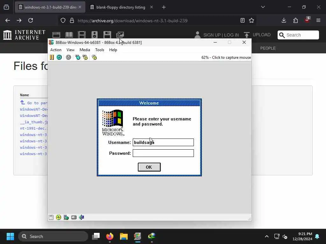The image size is (326, 244).
Task: Open the Media menu in 86Box
Action: (x=85, y=50)
